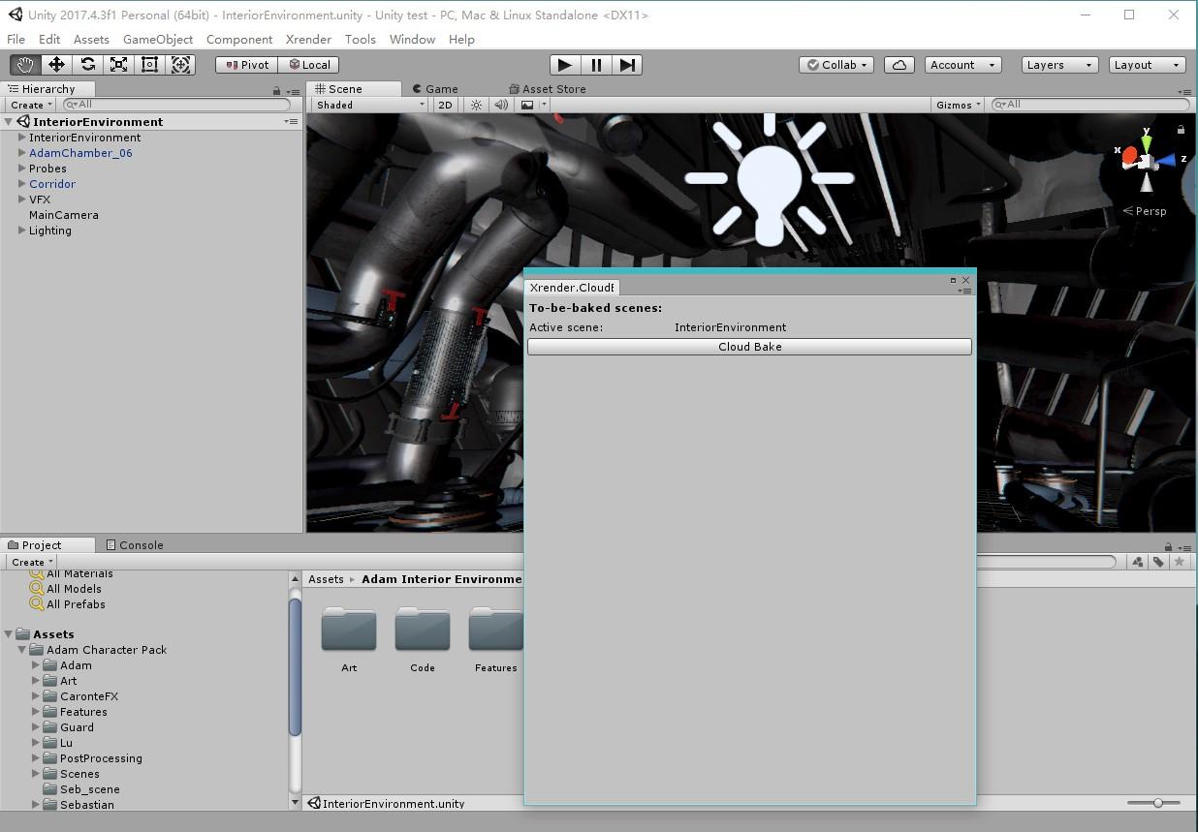Toggle scene lighting with the sun icon
Viewport: 1198px width, 832px height.
tap(474, 105)
